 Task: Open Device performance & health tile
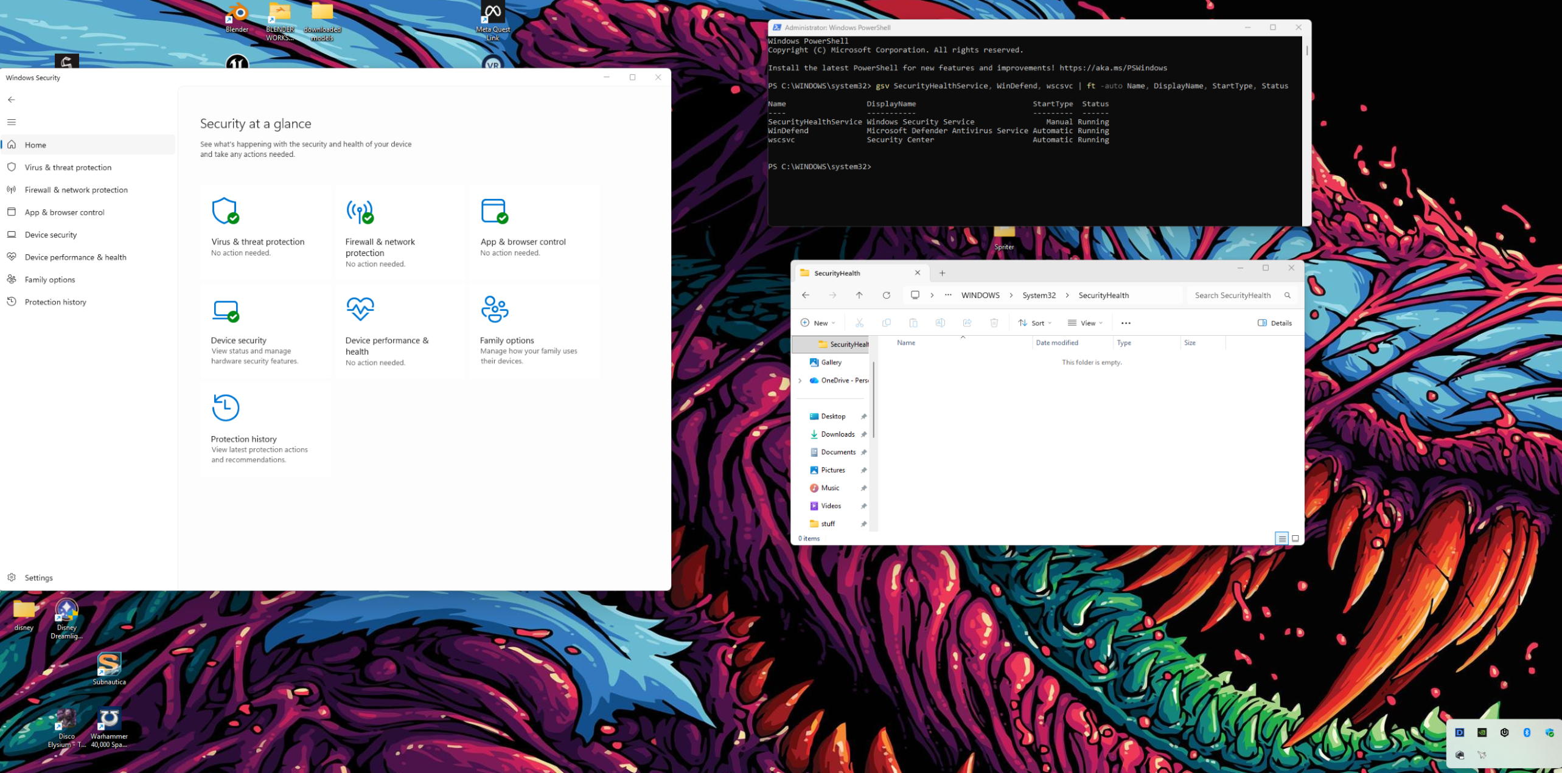[x=400, y=331]
